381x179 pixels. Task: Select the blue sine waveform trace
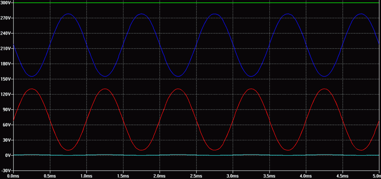(196, 45)
